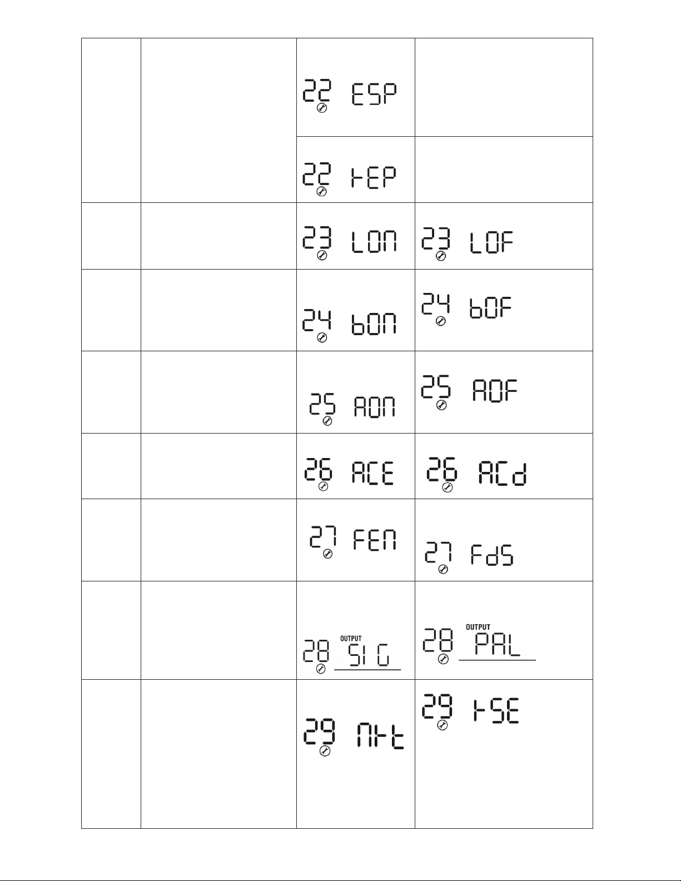Select the 23 LOF display image
Image resolution: width=681 pixels, height=881 pixels.
468,245
